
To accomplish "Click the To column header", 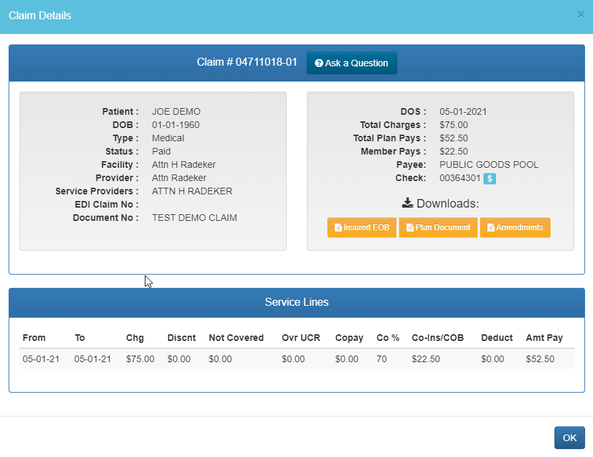I will [80, 338].
